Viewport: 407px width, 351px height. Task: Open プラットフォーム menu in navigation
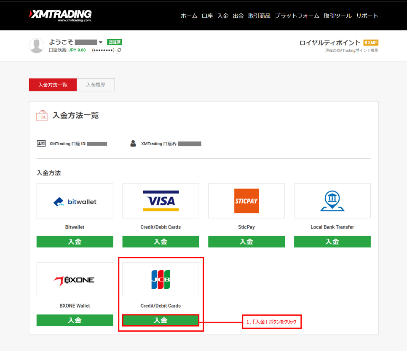point(297,16)
